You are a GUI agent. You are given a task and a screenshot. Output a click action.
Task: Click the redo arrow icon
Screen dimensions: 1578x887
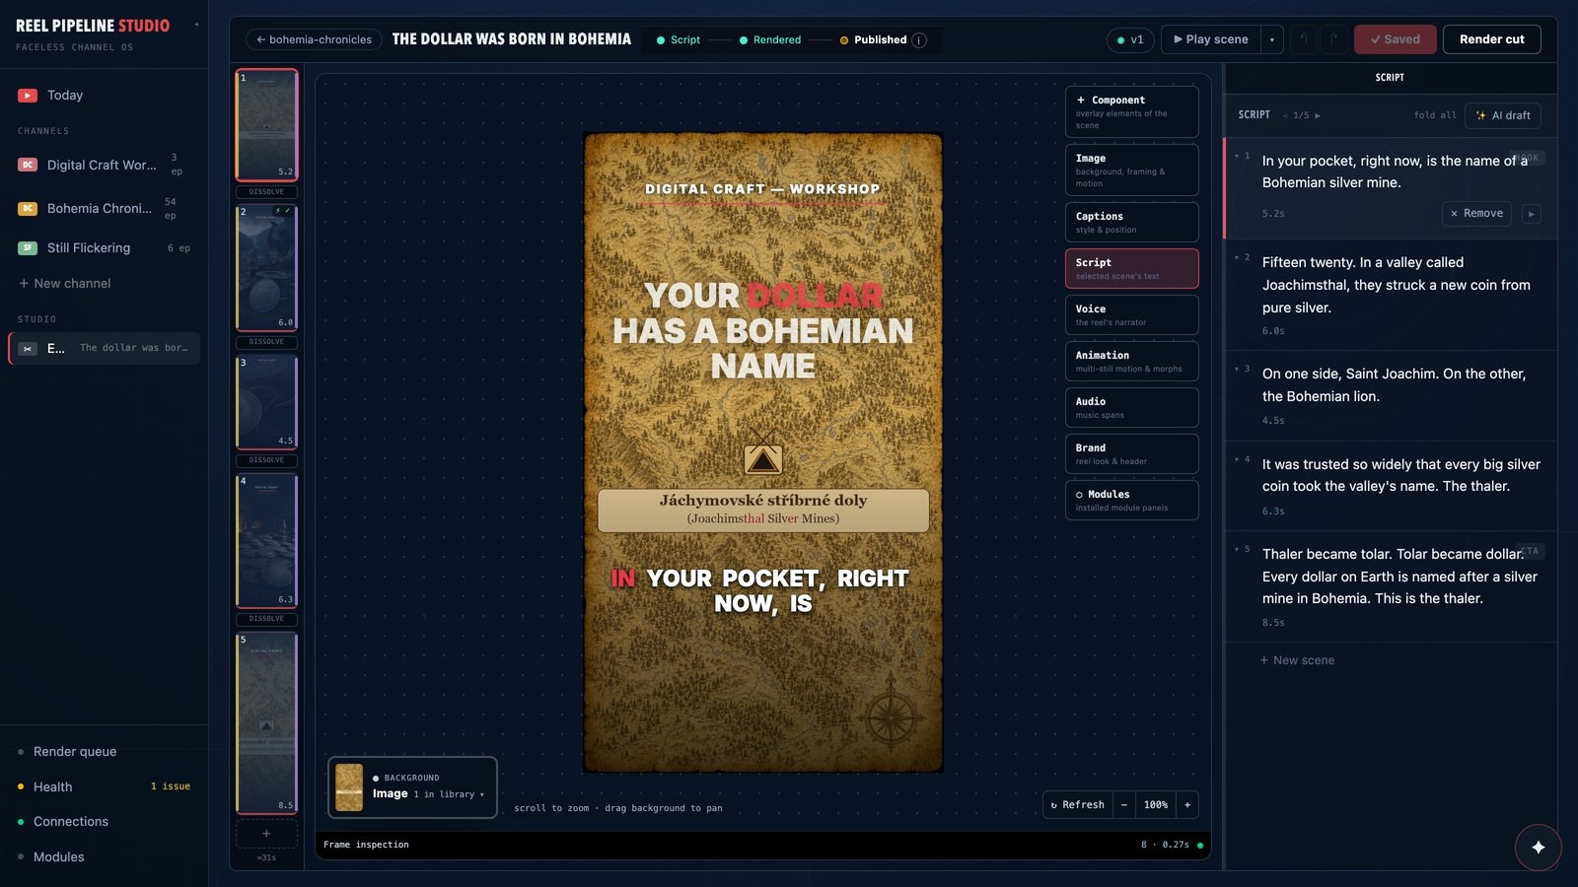[1333, 39]
